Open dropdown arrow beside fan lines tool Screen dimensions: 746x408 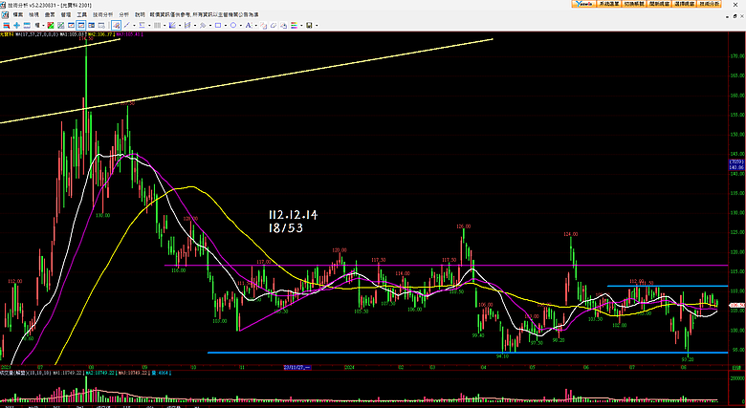[180, 25]
